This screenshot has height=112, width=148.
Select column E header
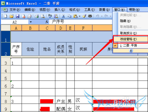(x=70, y=28)
